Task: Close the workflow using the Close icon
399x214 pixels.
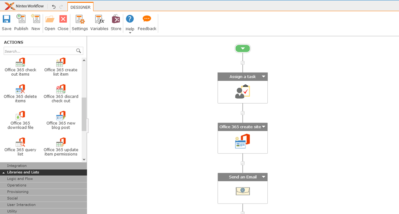Action: coord(63,19)
